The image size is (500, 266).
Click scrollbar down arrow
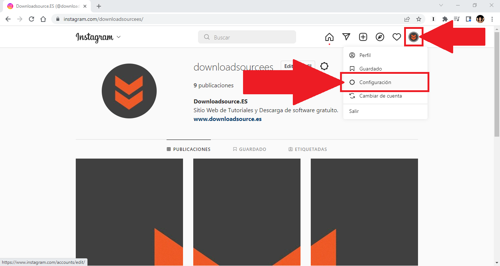[x=497, y=263]
